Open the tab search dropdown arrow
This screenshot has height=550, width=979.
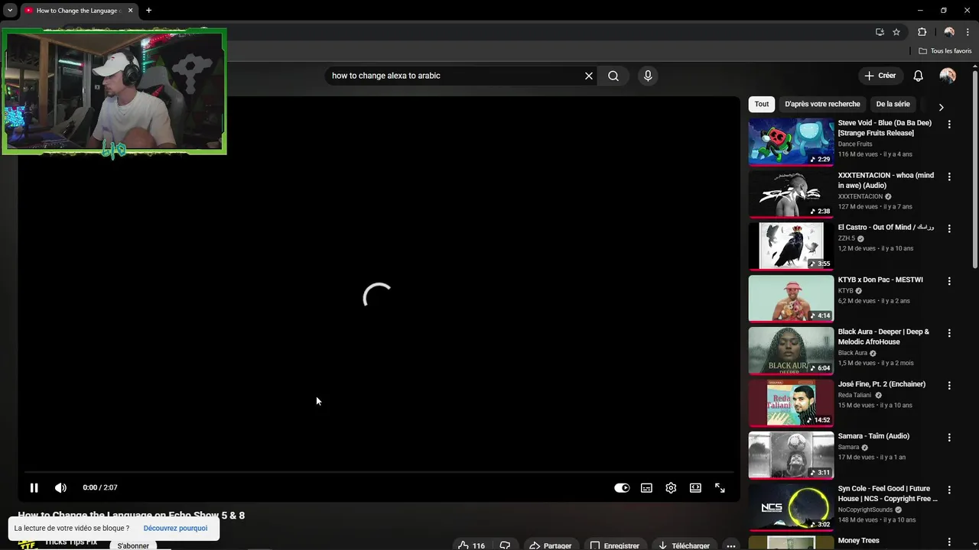[x=10, y=11]
